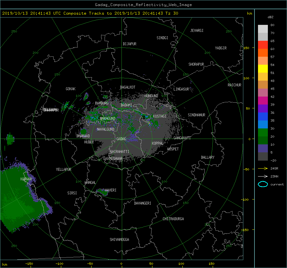Click the HANGAL city label
Image resolution: width=287 pixels, height=268 pixels.
point(90,182)
